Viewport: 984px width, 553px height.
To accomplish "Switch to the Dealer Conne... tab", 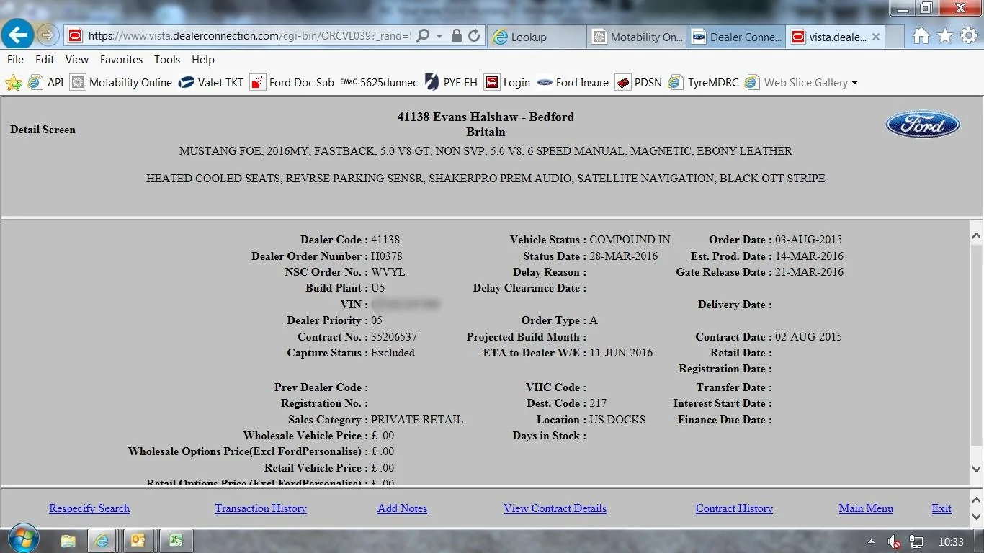I will 736,37.
